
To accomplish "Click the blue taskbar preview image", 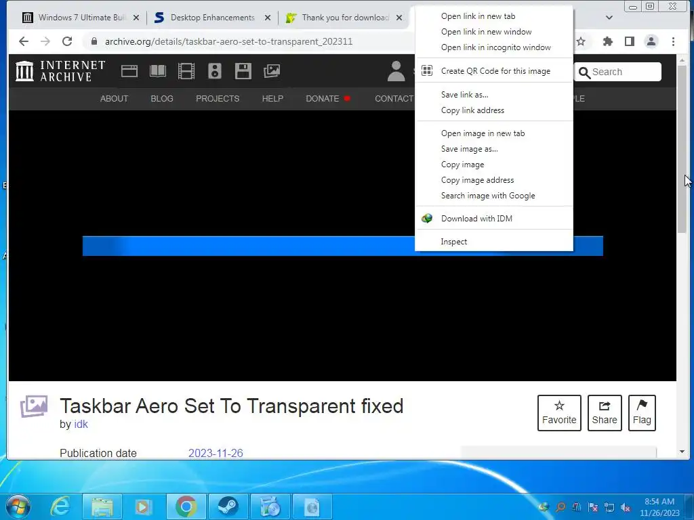I will 342,246.
